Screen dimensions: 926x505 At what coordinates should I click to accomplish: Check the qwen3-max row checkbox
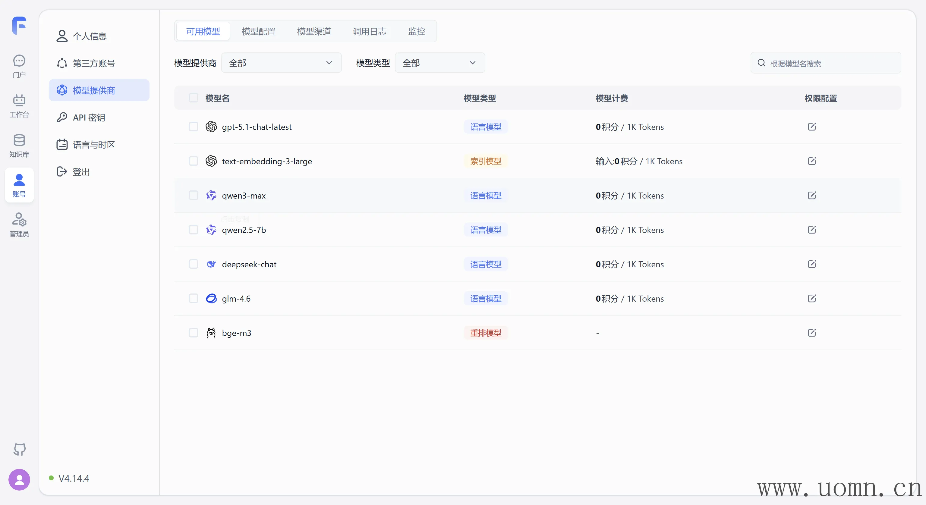tap(194, 196)
